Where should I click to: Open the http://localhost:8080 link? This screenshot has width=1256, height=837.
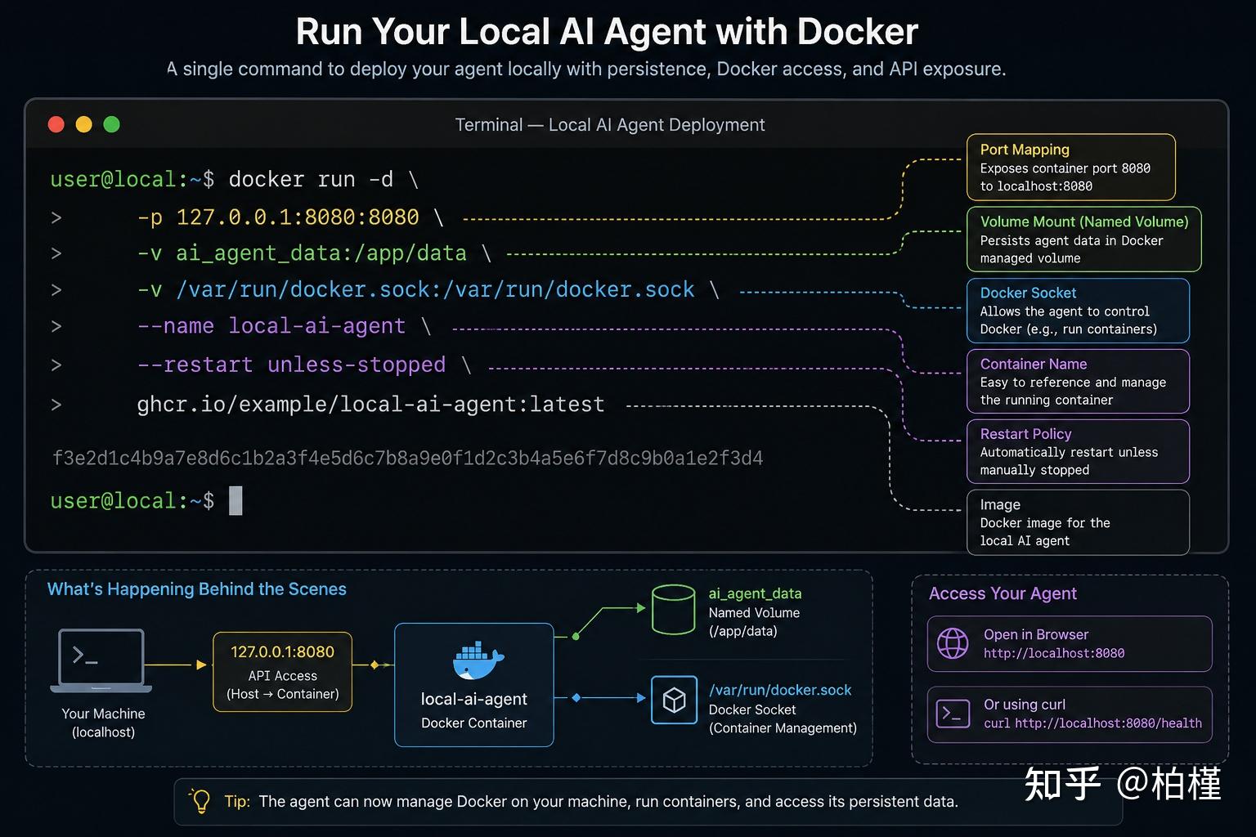coord(1053,653)
